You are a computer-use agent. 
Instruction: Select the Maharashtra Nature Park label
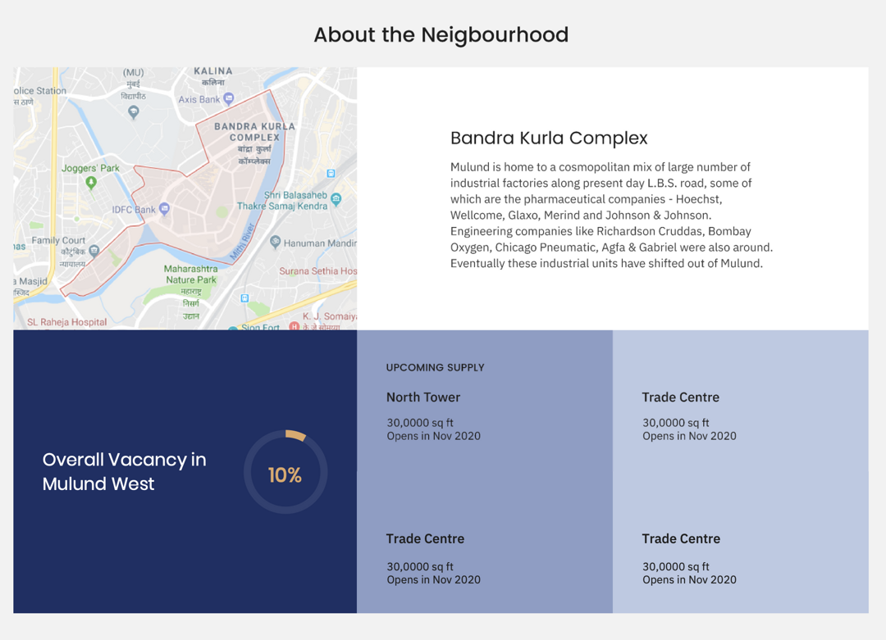pos(191,275)
